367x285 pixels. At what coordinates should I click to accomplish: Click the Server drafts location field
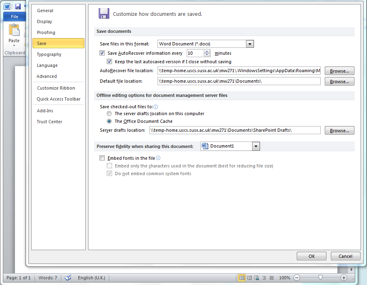coord(235,131)
